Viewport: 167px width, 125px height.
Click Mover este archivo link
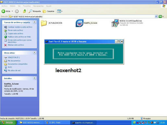pos(15,30)
